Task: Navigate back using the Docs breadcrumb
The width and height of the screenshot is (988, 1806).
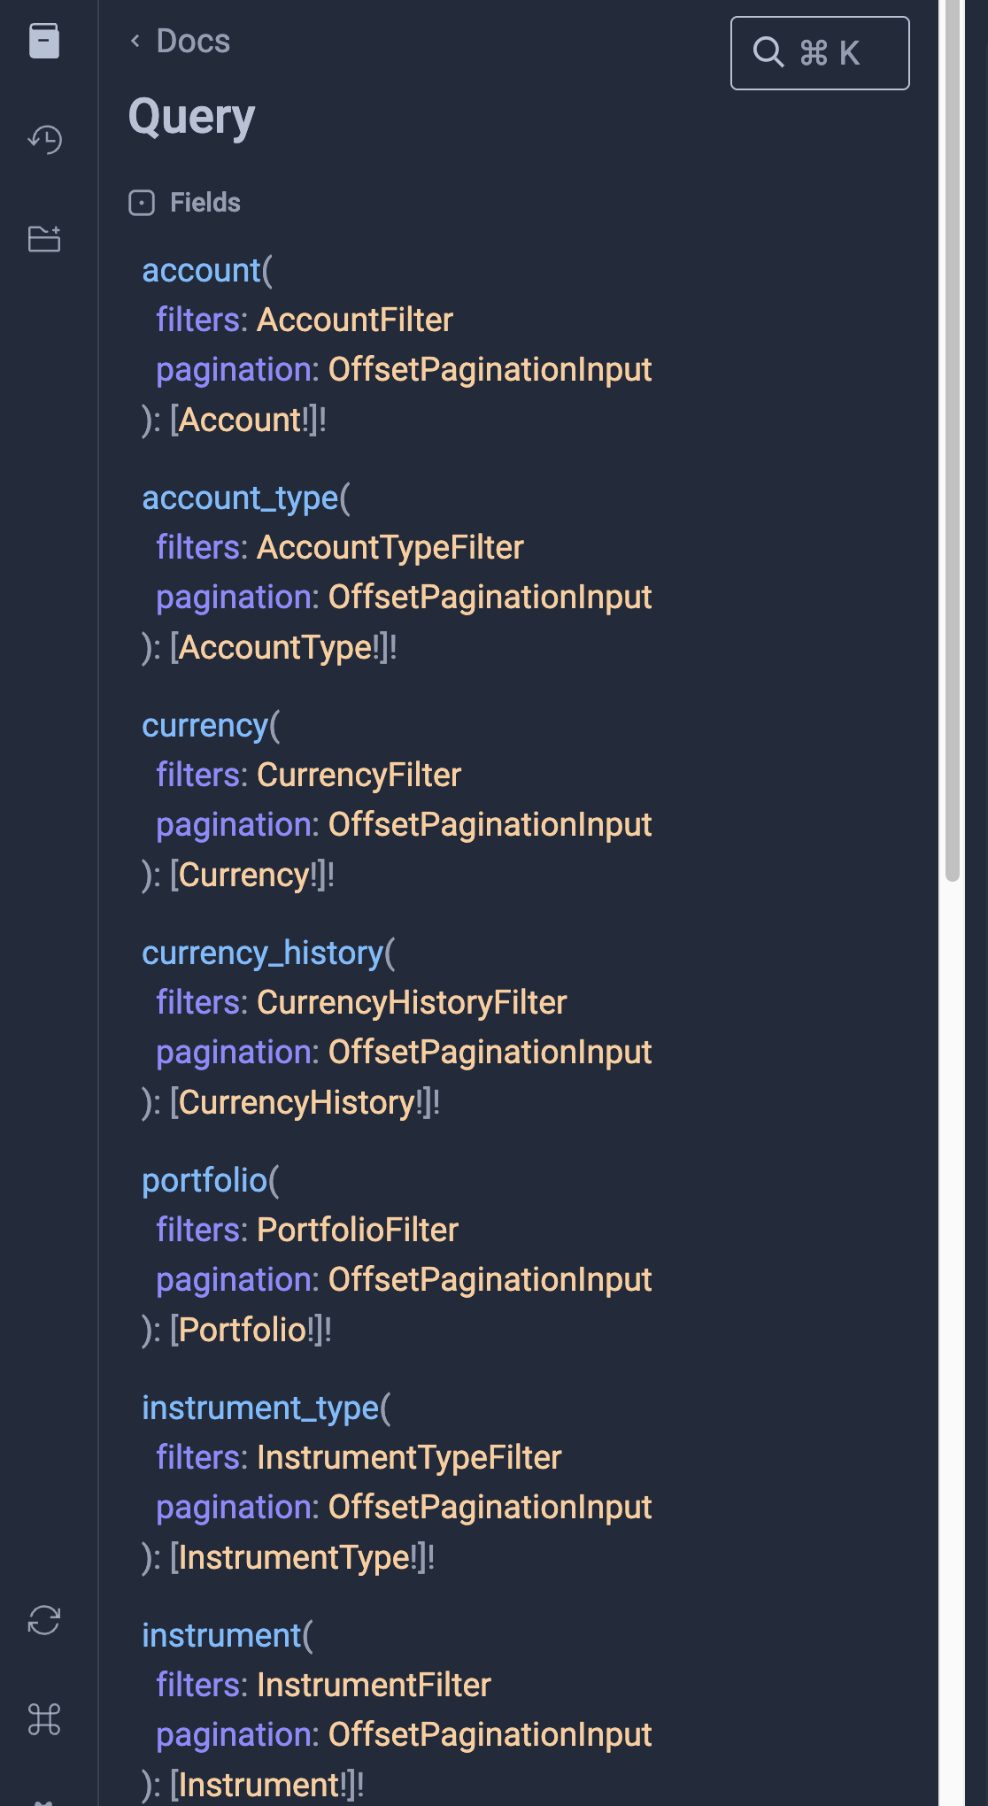Action: point(180,41)
